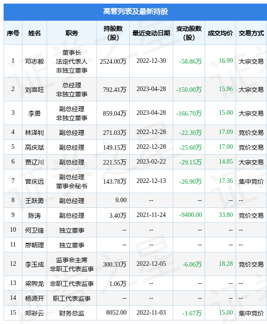Screen dimensions: 267x324
Task: Click the name 曾庆远
Action: (x=35, y=181)
